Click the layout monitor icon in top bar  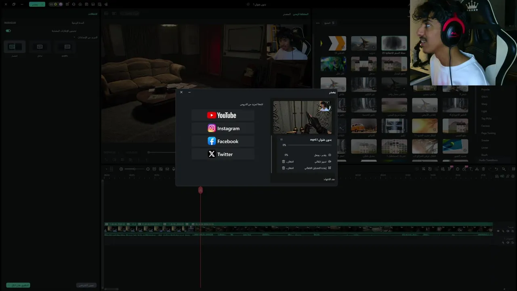93,4
